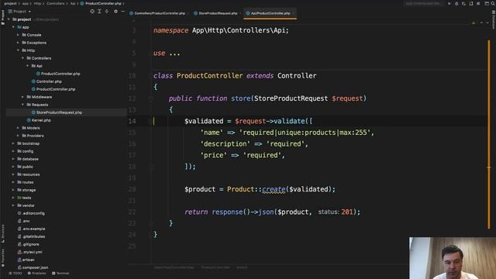Viewport: 496px width, 279px height.
Task: Open the Structure tool window side tab
Action: click(x=3, y=233)
